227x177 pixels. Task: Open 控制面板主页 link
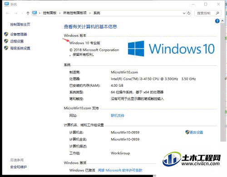tap(20, 25)
